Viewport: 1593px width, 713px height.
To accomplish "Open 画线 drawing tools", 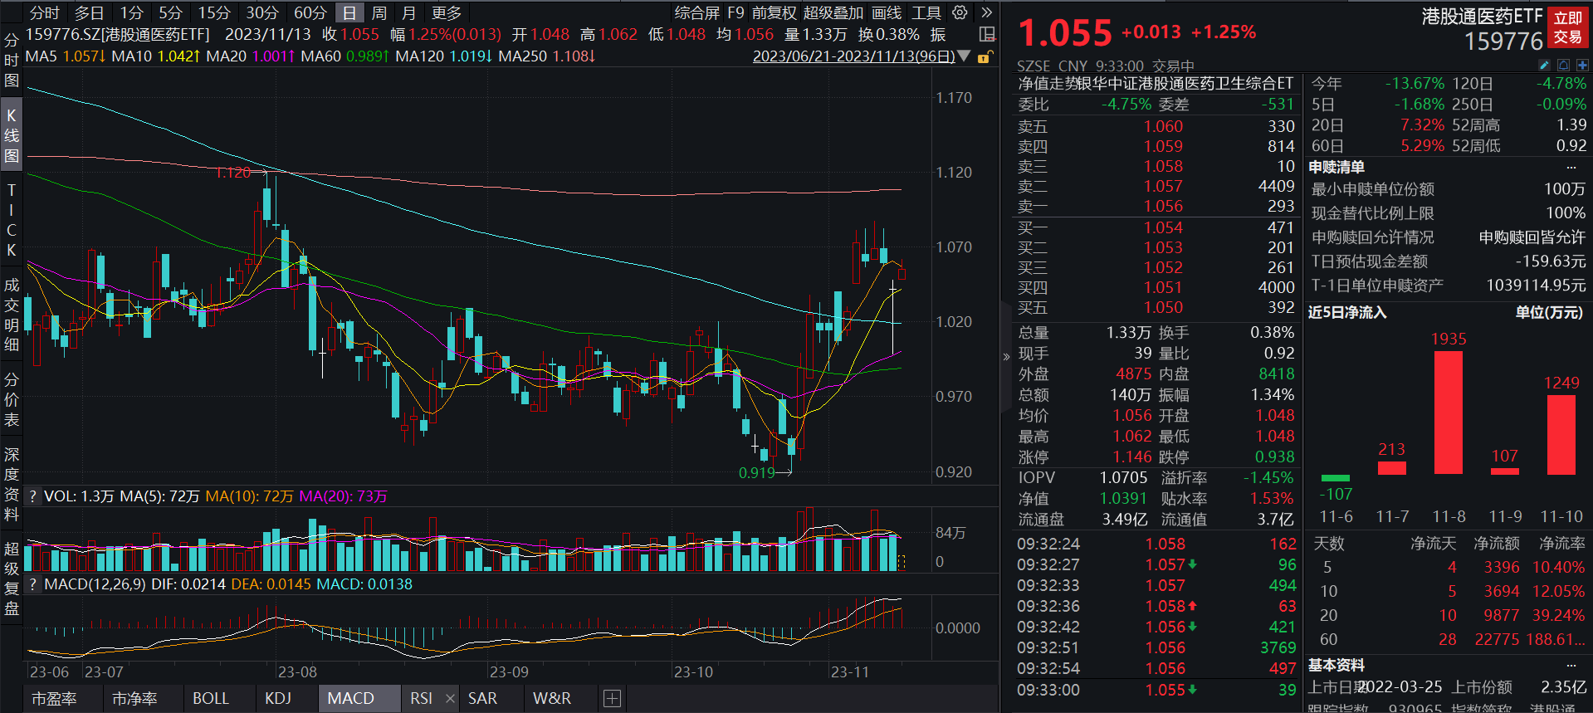I will (887, 12).
